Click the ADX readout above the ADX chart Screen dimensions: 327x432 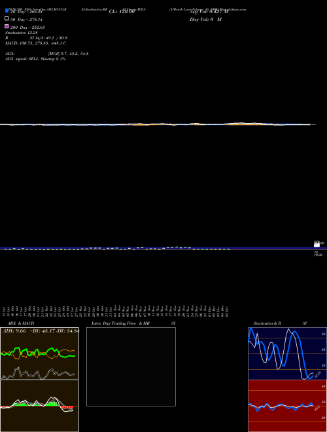41,331
